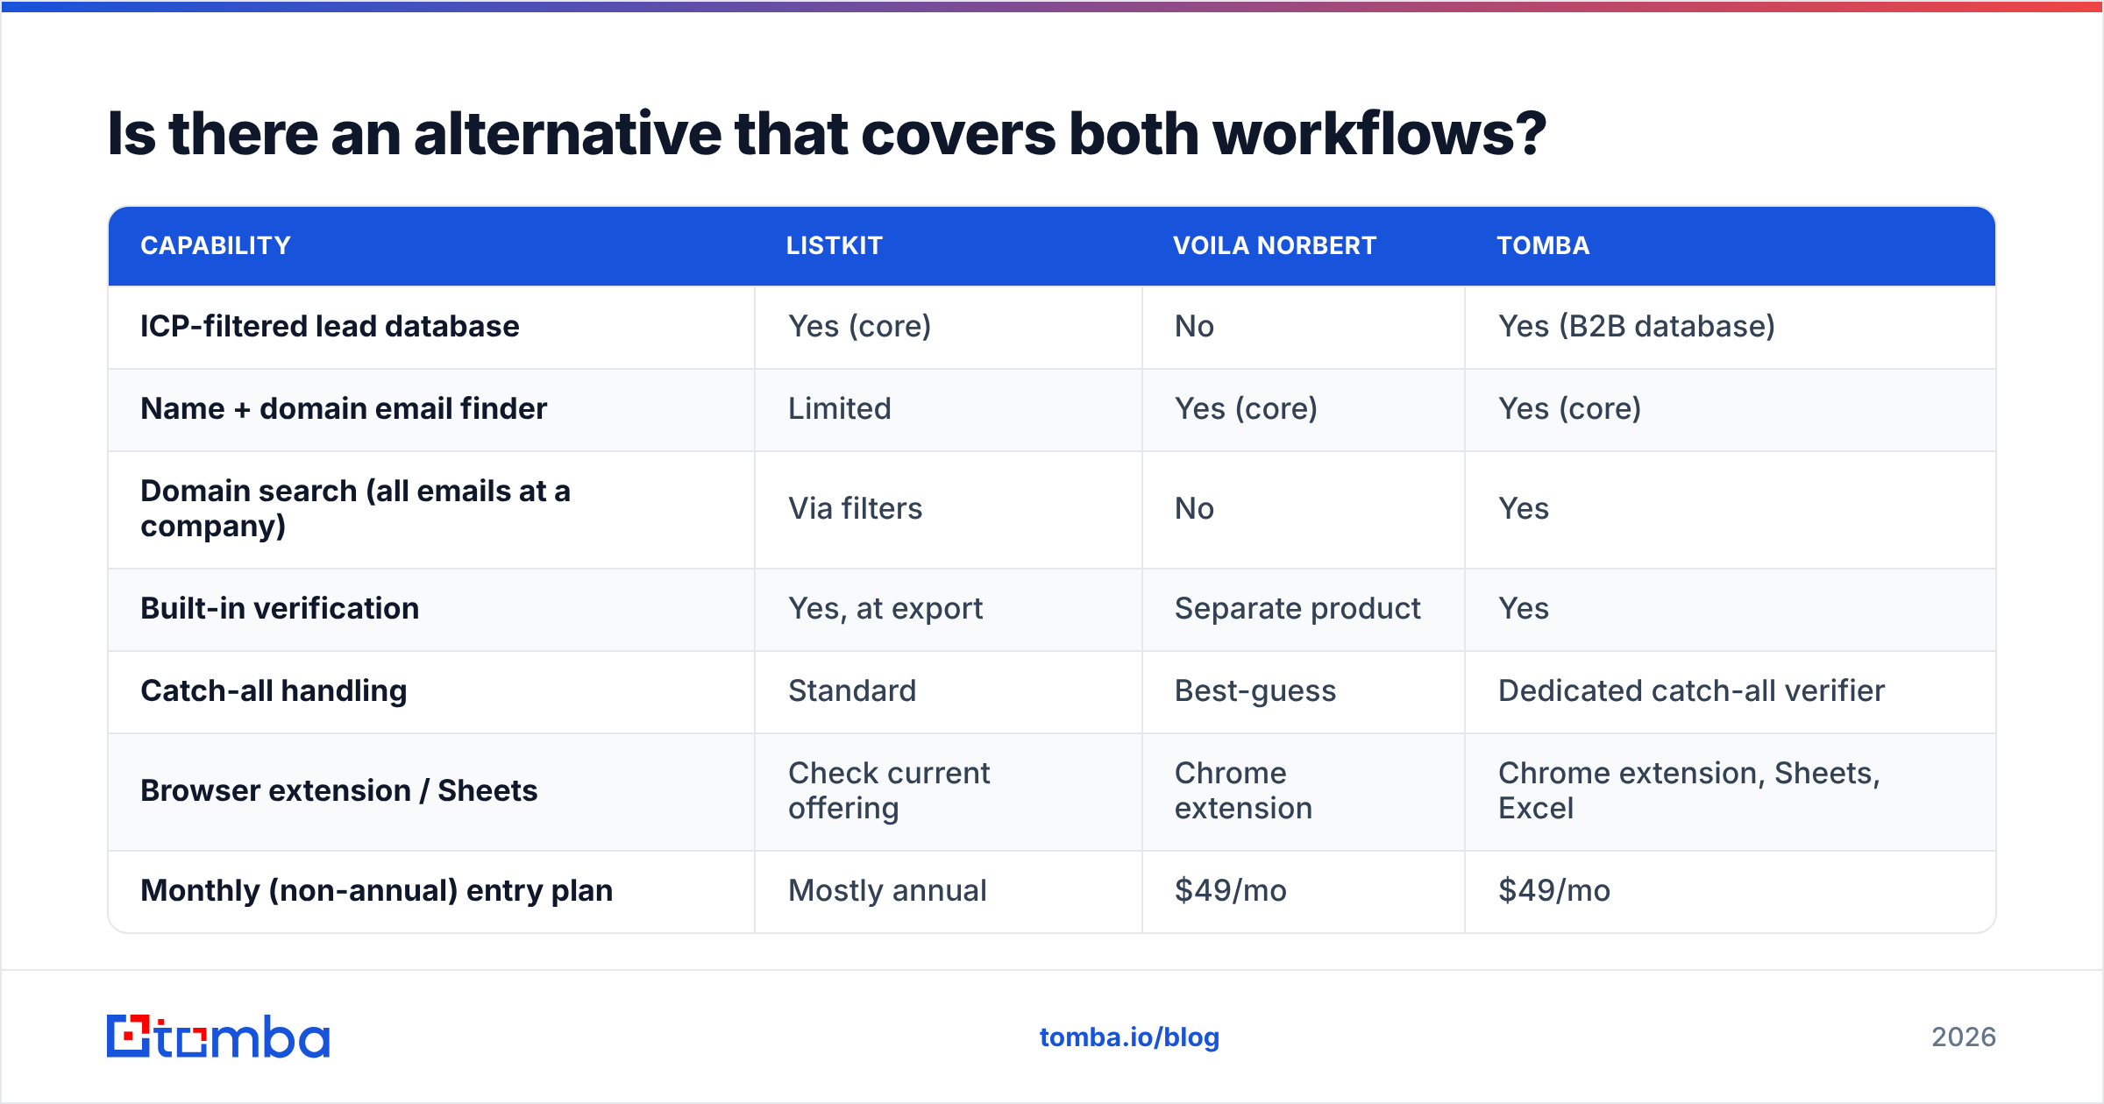Click the 2026 year text
The width and height of the screenshot is (2104, 1104).
click(1964, 1037)
